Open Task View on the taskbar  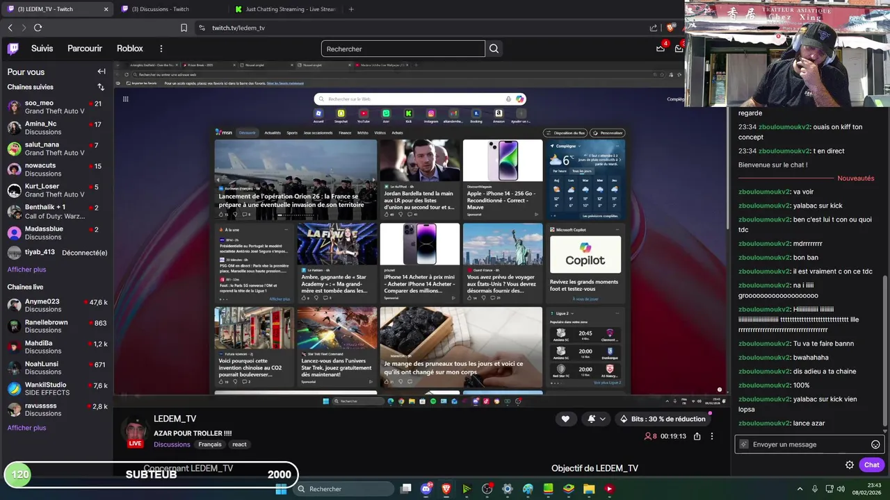point(406,489)
